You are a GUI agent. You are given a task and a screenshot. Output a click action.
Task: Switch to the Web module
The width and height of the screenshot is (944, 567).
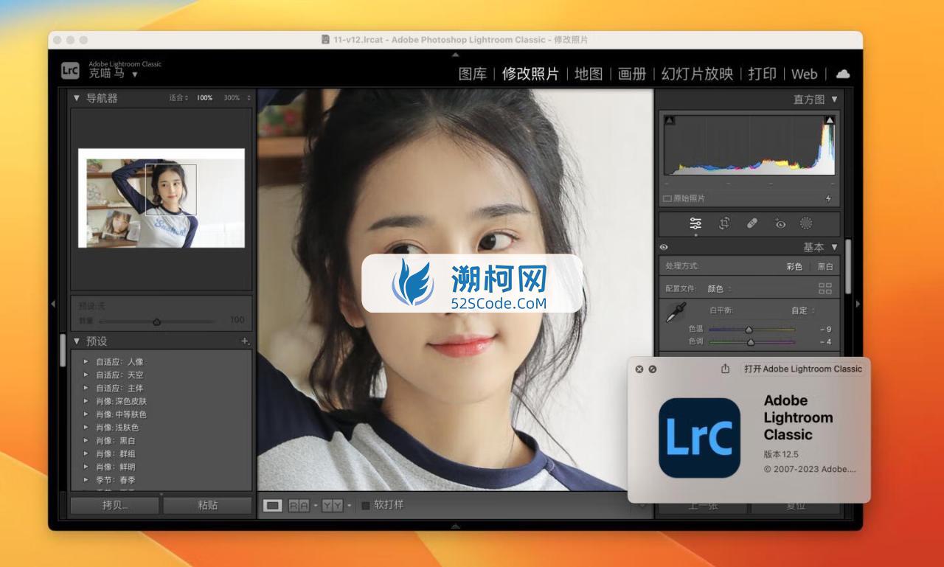[805, 74]
